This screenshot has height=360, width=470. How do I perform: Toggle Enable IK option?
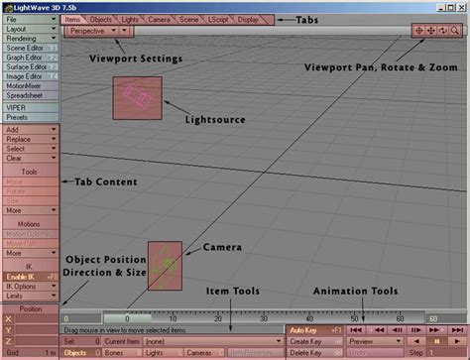tap(31, 277)
